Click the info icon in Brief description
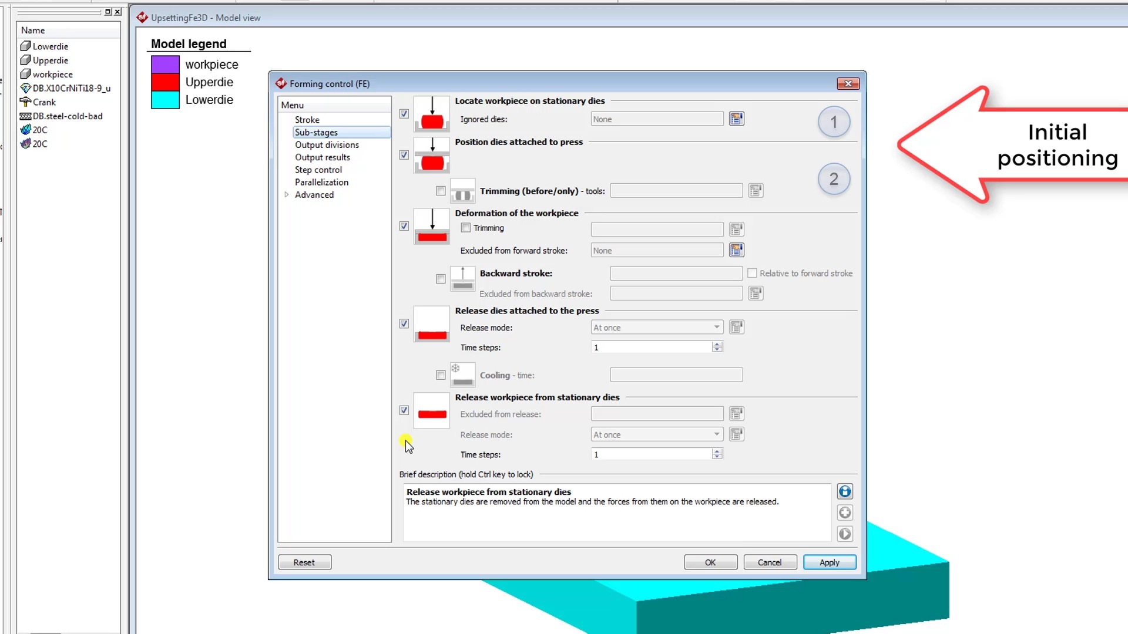The height and width of the screenshot is (634, 1128). (x=845, y=492)
